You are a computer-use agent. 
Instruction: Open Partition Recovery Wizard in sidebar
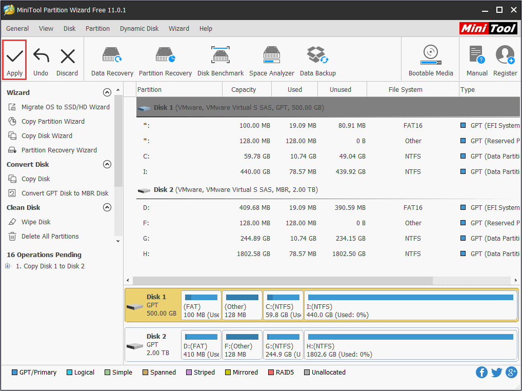52,150
